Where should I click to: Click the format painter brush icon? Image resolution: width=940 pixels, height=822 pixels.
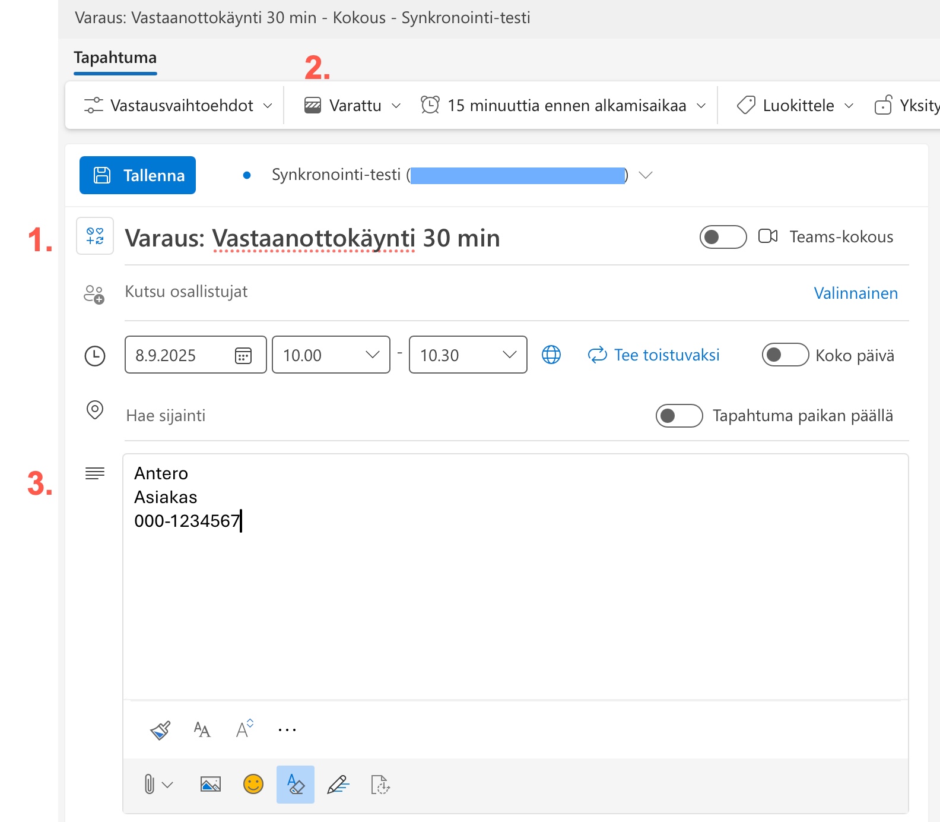coord(160,730)
